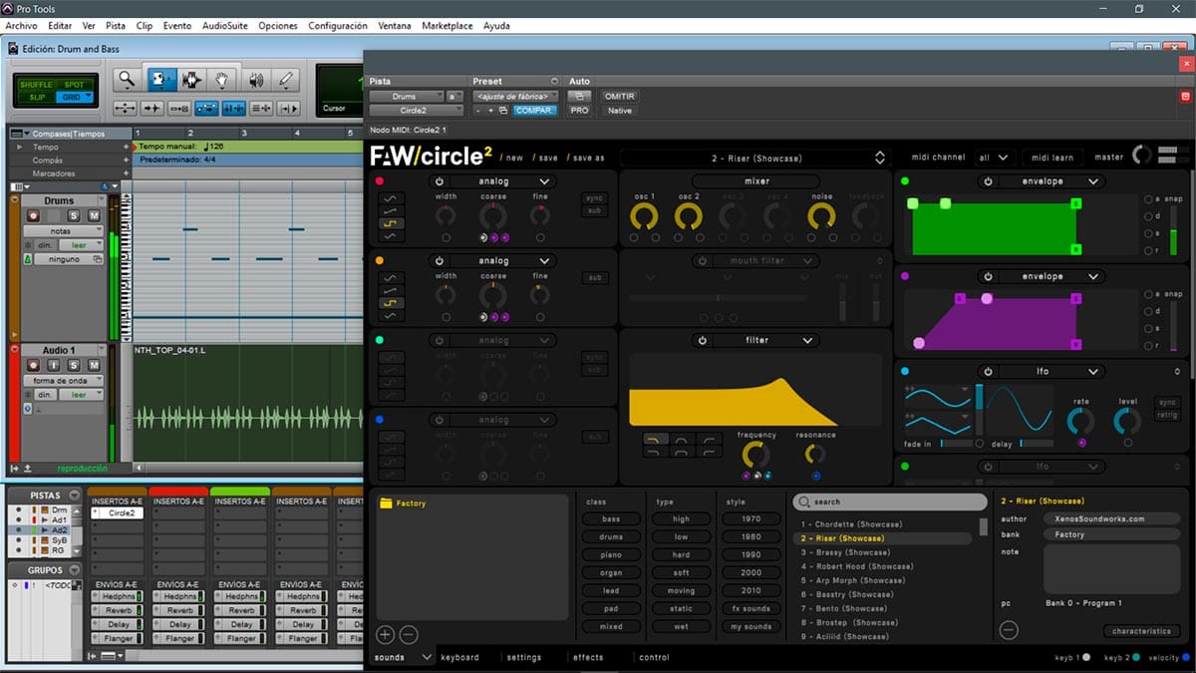Adjust the lfo rate knob
The width and height of the screenshot is (1196, 673).
pos(1079,421)
